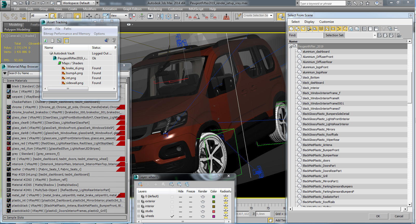Open the Modifiers menu

pyautogui.click(x=90, y=9)
